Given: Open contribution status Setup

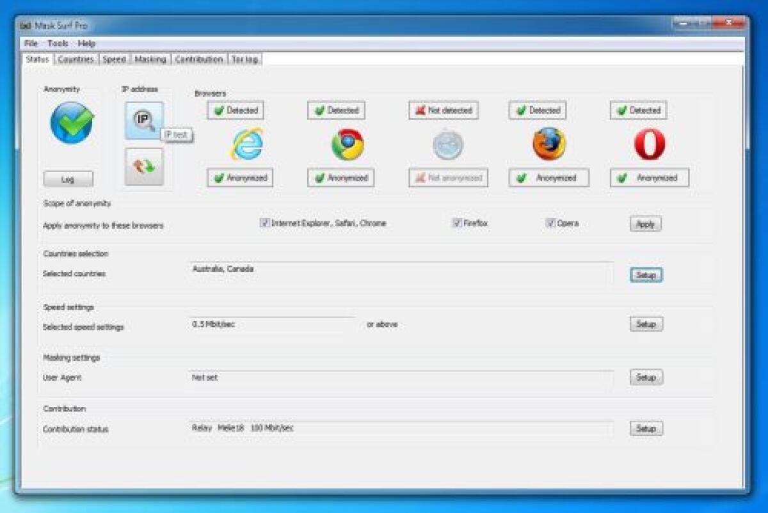Looking at the screenshot, I should coord(646,428).
